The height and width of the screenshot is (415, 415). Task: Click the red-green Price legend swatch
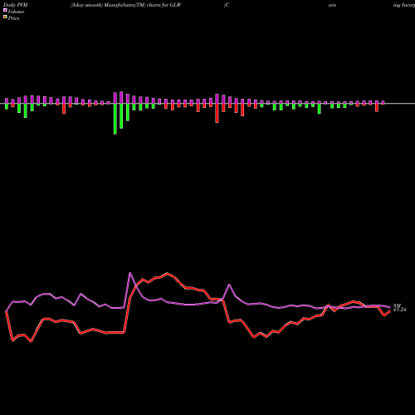tap(5, 17)
